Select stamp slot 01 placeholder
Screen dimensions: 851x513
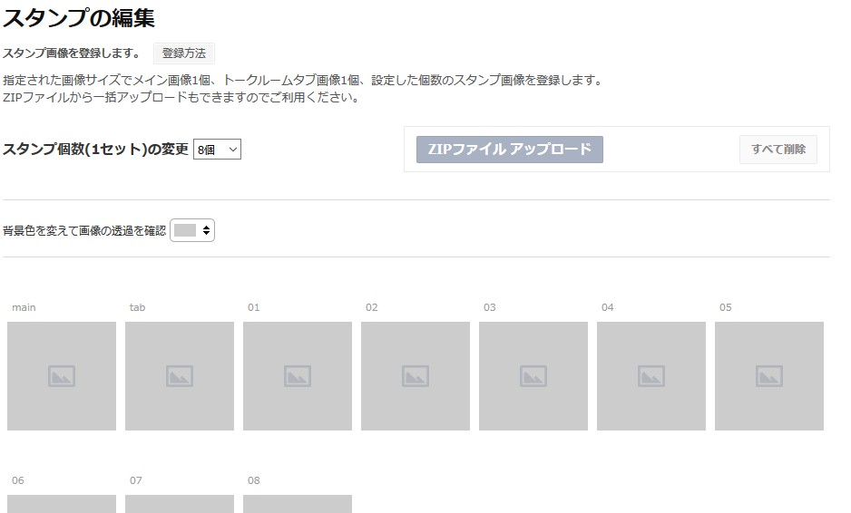pyautogui.click(x=298, y=376)
